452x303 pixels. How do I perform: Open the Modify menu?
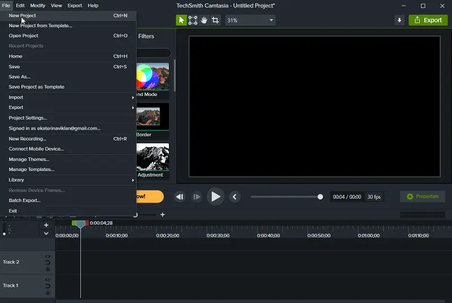pos(38,6)
